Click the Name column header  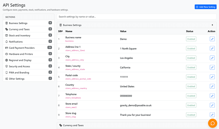coord(69,31)
